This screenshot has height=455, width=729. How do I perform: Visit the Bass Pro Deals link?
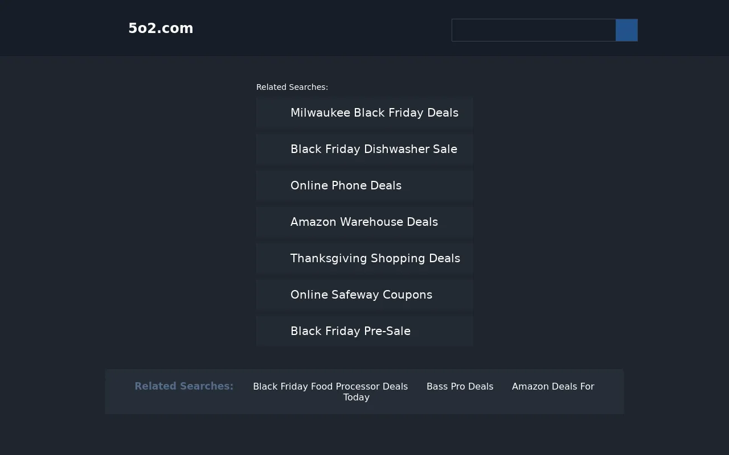pyautogui.click(x=460, y=386)
